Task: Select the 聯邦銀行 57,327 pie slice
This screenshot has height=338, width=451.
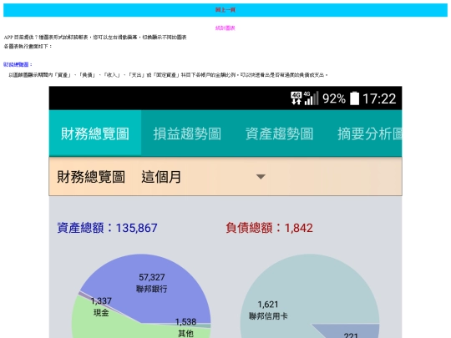Action: pyautogui.click(x=151, y=283)
